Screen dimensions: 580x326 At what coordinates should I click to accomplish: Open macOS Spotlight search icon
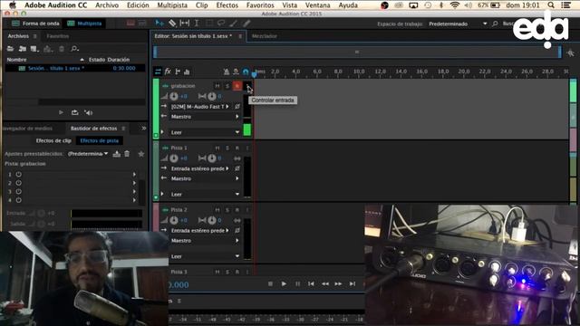click(x=551, y=5)
